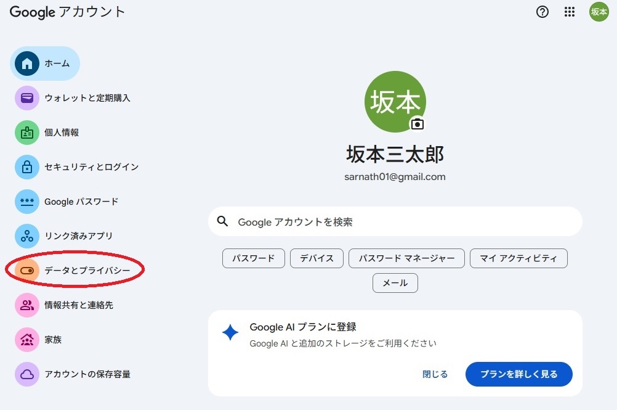Open 情報共有と連絡先 people icon
This screenshot has width=617, height=410.
[x=26, y=305]
